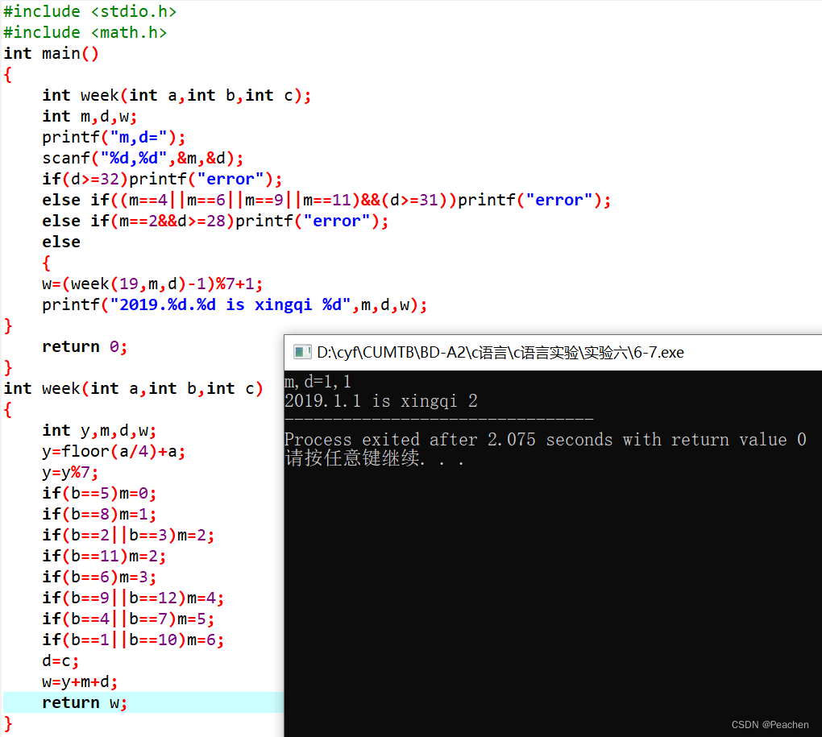Click the line 'if(b==8)m=1;'
Viewport: 822px width, 737px height.
100,514
